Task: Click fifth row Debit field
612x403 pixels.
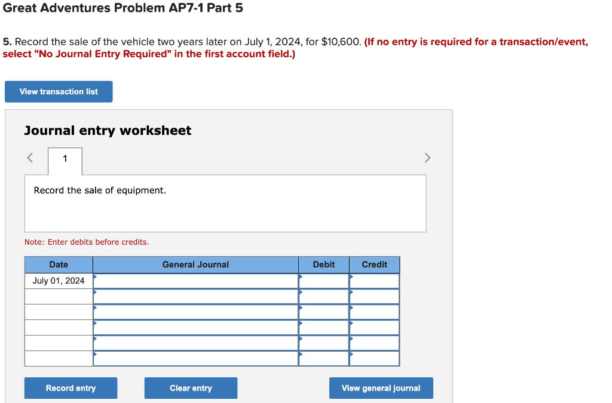Action: pos(323,343)
